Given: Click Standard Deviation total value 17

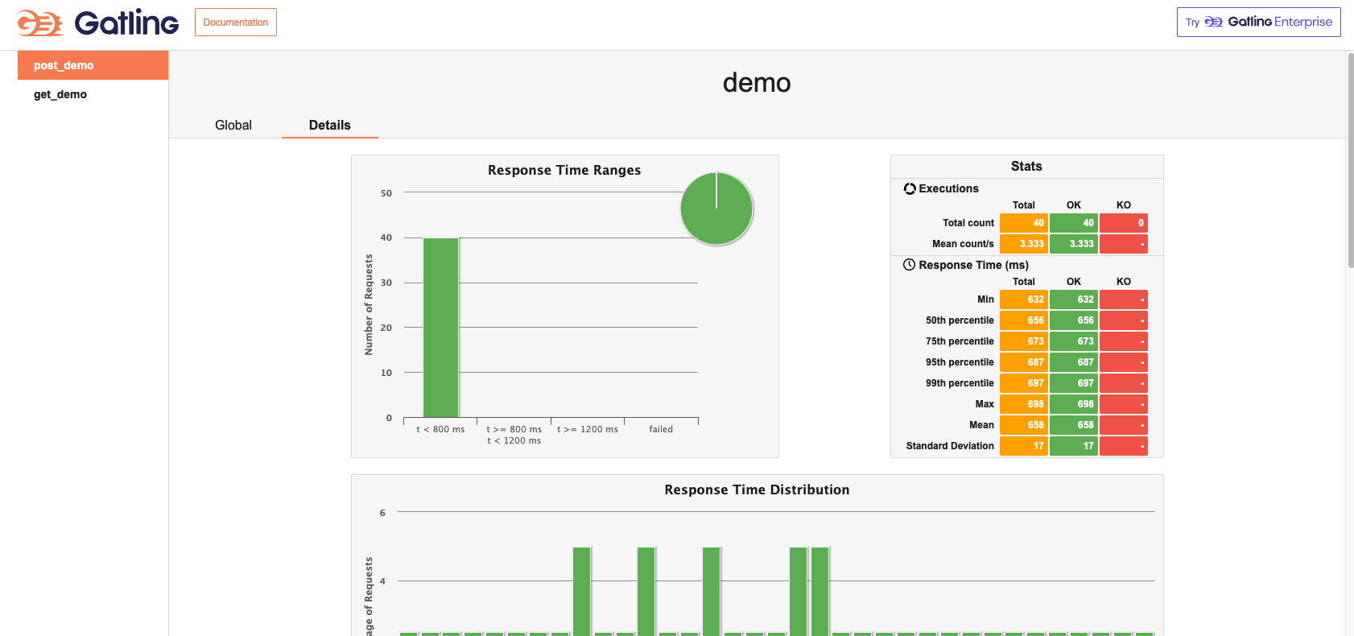Looking at the screenshot, I should click(x=1024, y=446).
